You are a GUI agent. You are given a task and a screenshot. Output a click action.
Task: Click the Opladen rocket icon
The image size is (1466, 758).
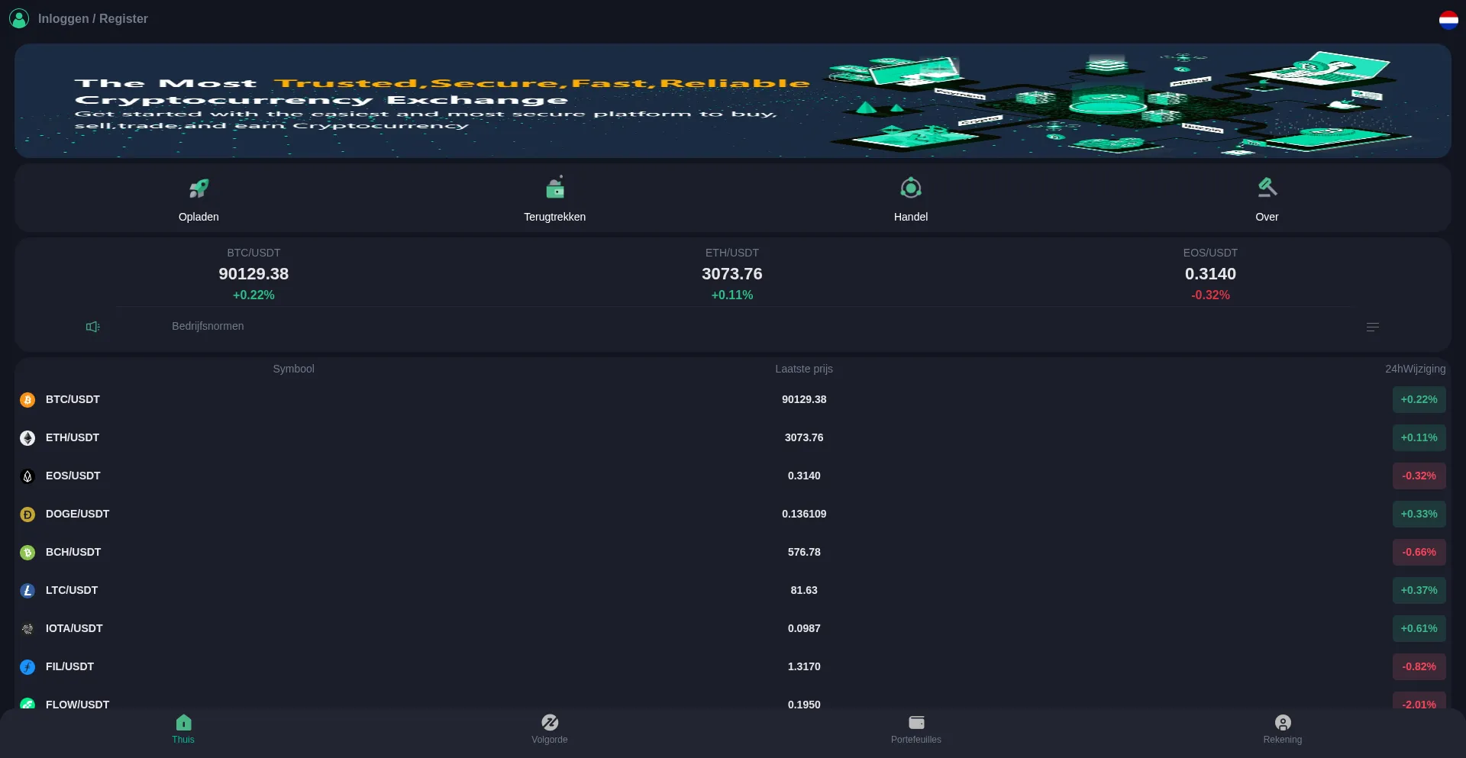tap(199, 188)
